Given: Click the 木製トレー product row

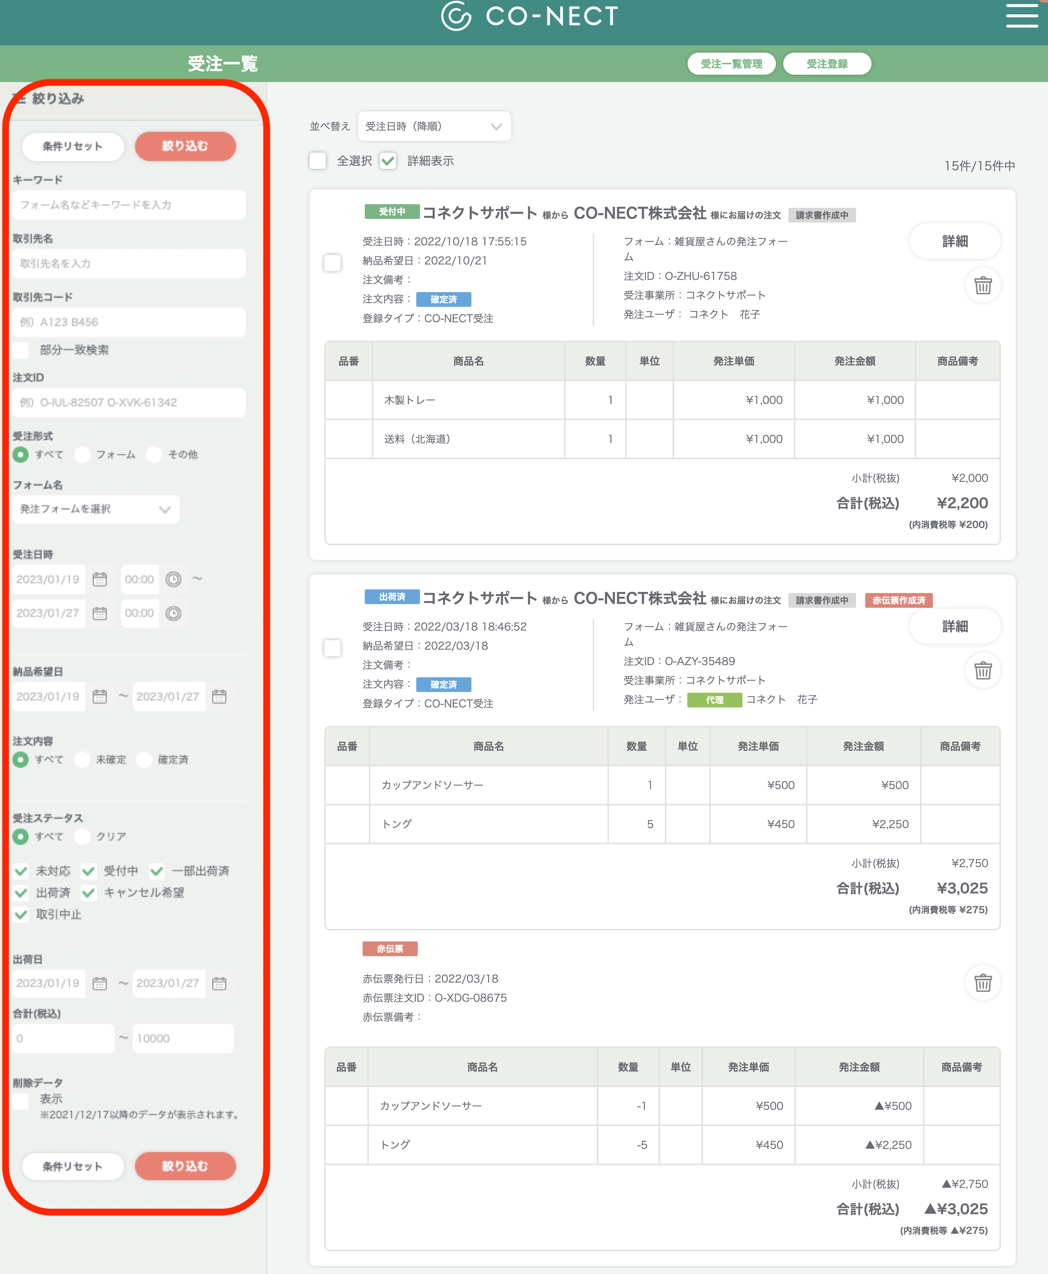Looking at the screenshot, I should pos(662,400).
